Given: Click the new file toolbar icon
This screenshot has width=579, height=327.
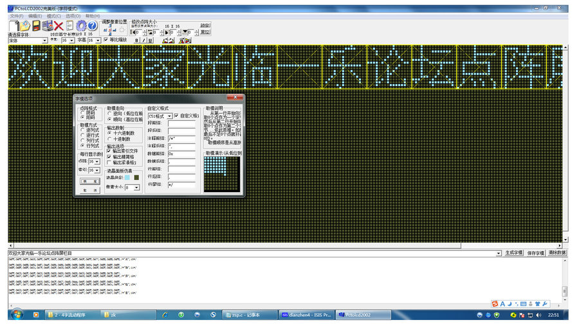Looking at the screenshot, I should (x=14, y=25).
